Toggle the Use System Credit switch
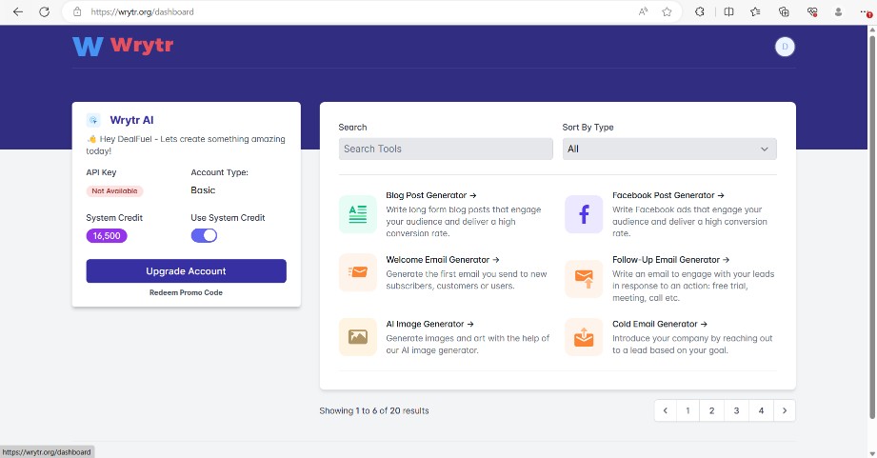This screenshot has width=877, height=458. (x=204, y=235)
